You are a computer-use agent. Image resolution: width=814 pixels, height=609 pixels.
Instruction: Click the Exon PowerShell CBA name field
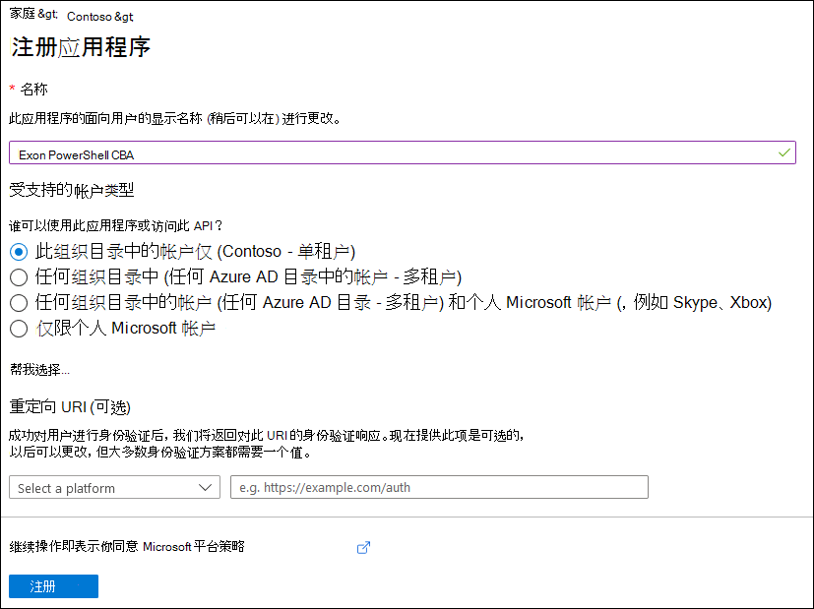point(403,152)
